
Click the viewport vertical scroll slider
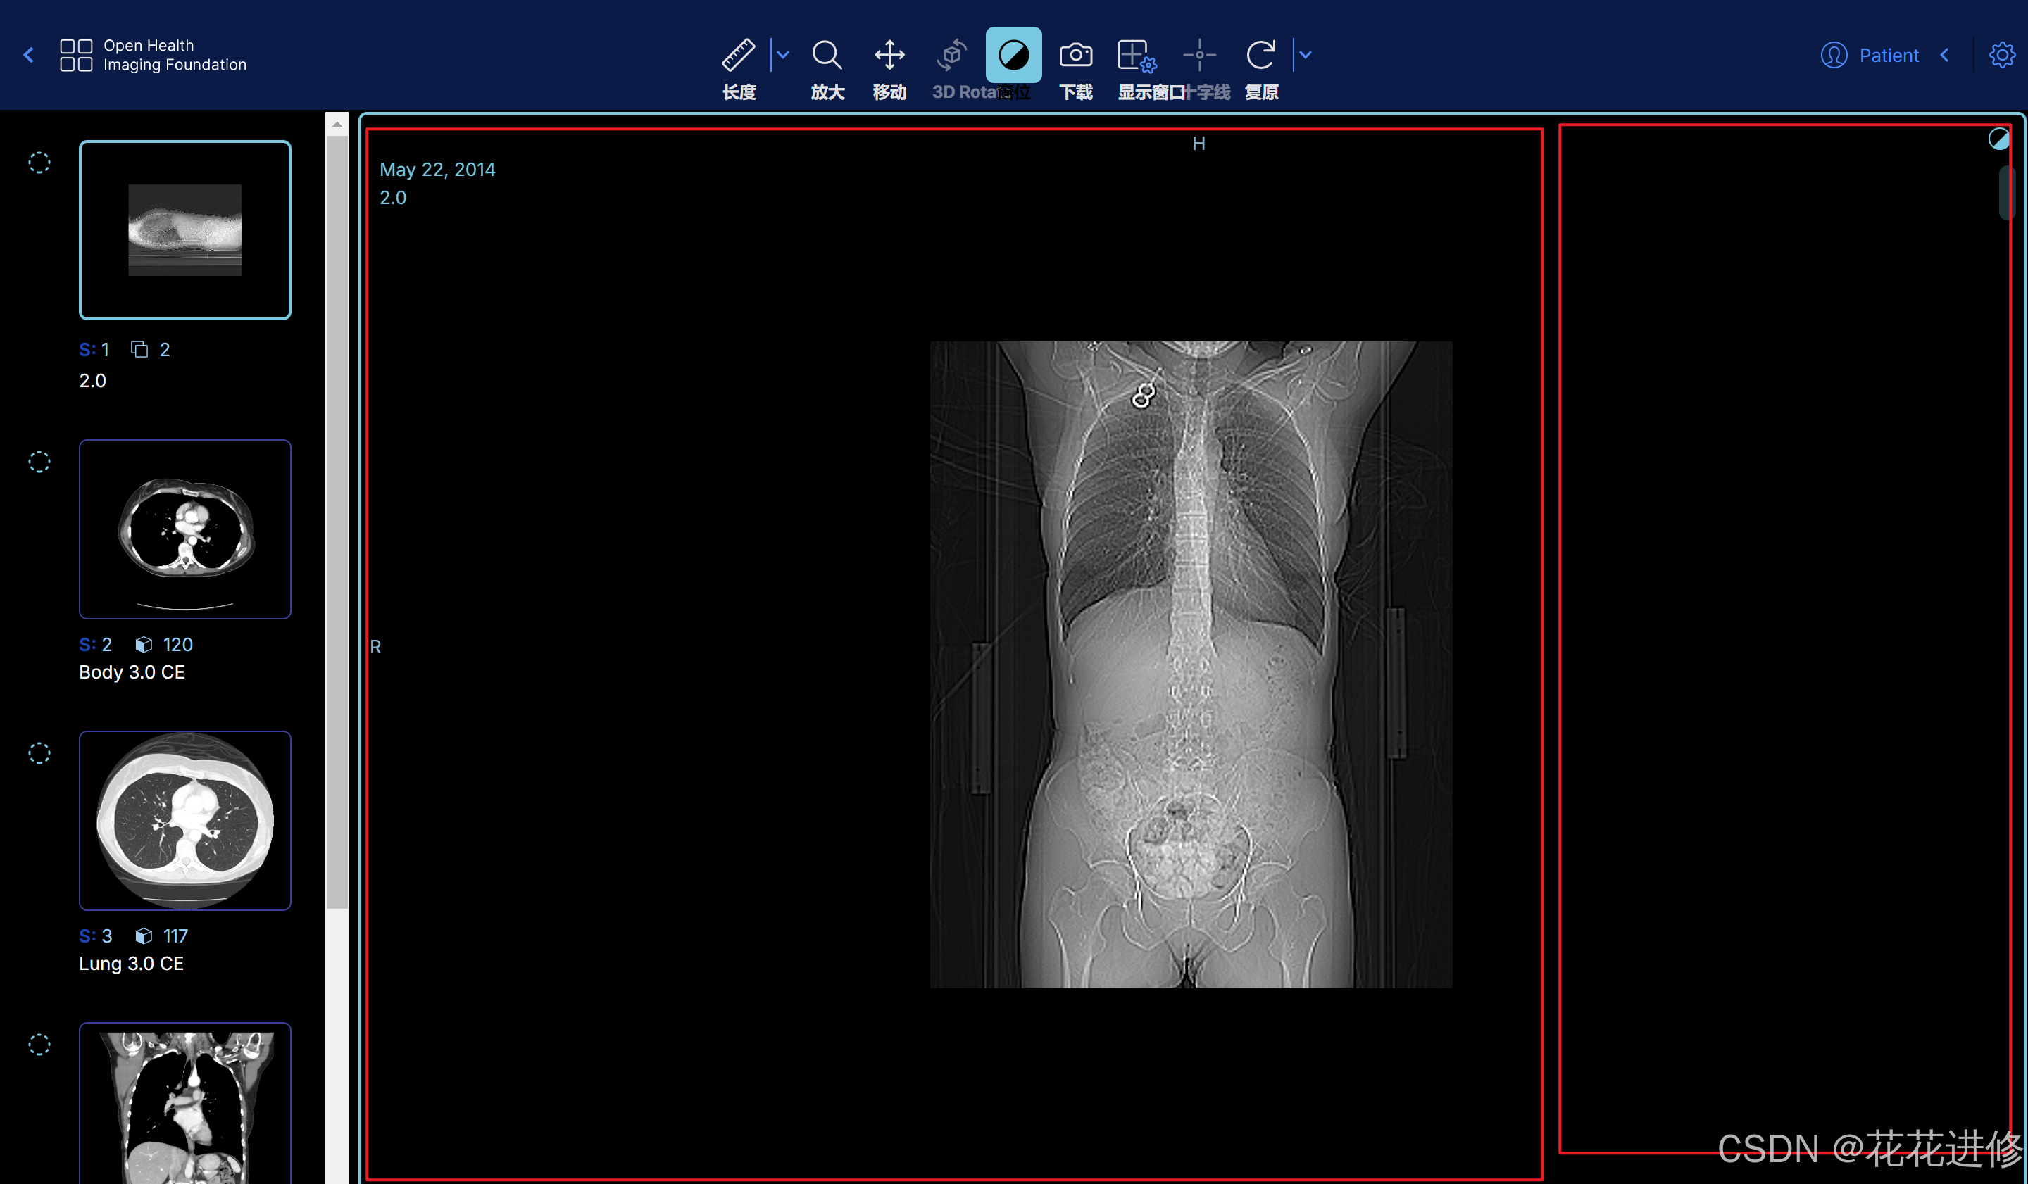click(2006, 191)
